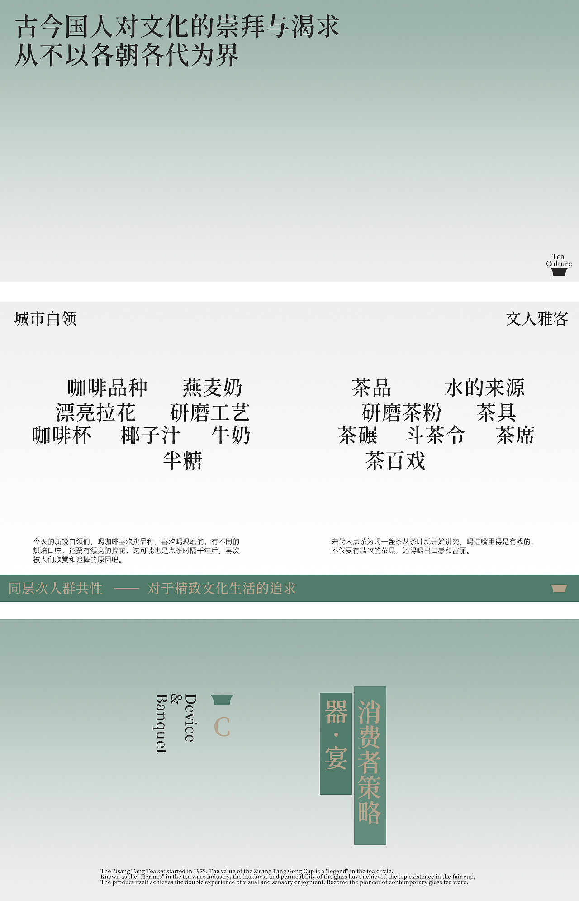Click the heading '古今国人对文化的崇拜与渴求'
579x901 pixels.
[177, 27]
